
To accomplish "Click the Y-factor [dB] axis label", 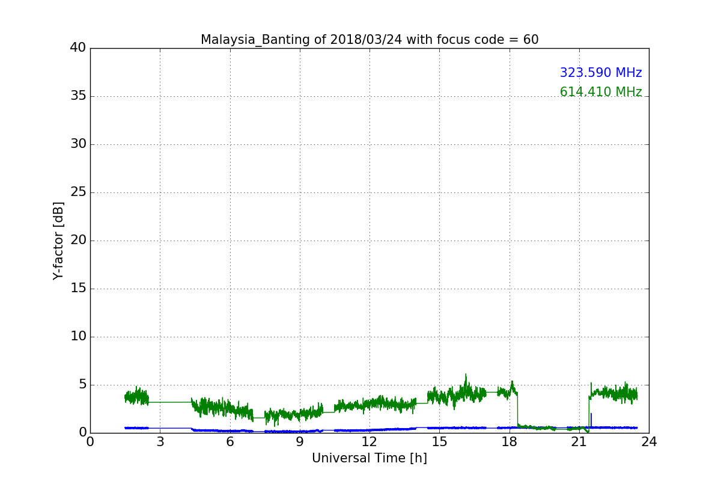I will 58,240.
